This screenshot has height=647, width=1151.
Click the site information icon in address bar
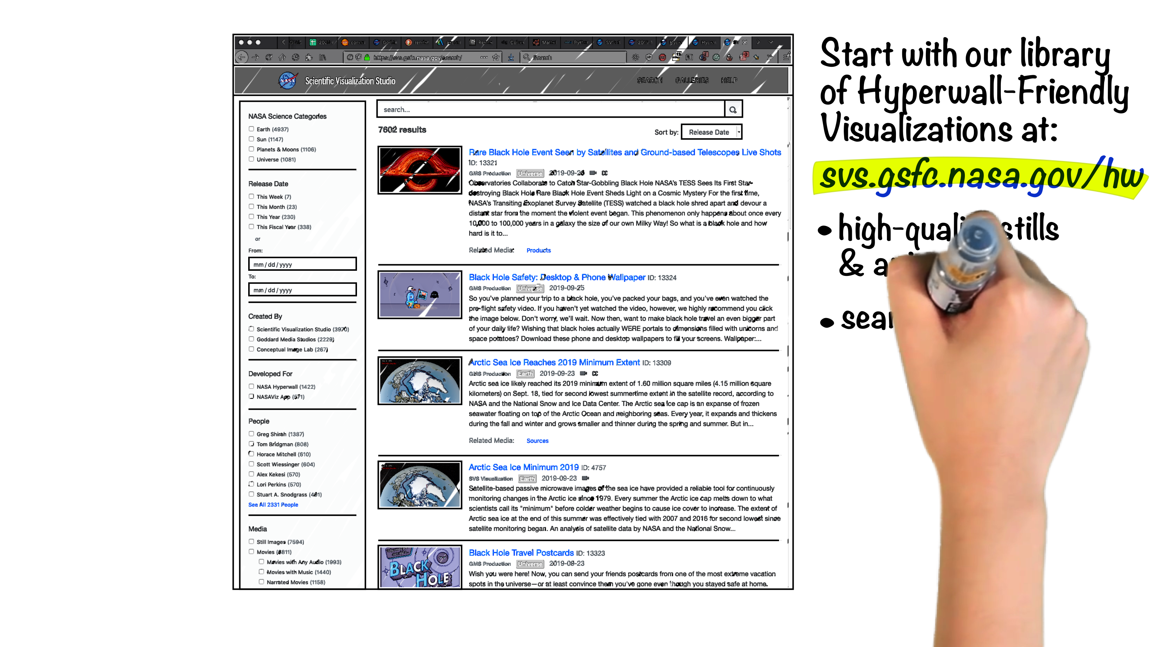click(x=350, y=57)
